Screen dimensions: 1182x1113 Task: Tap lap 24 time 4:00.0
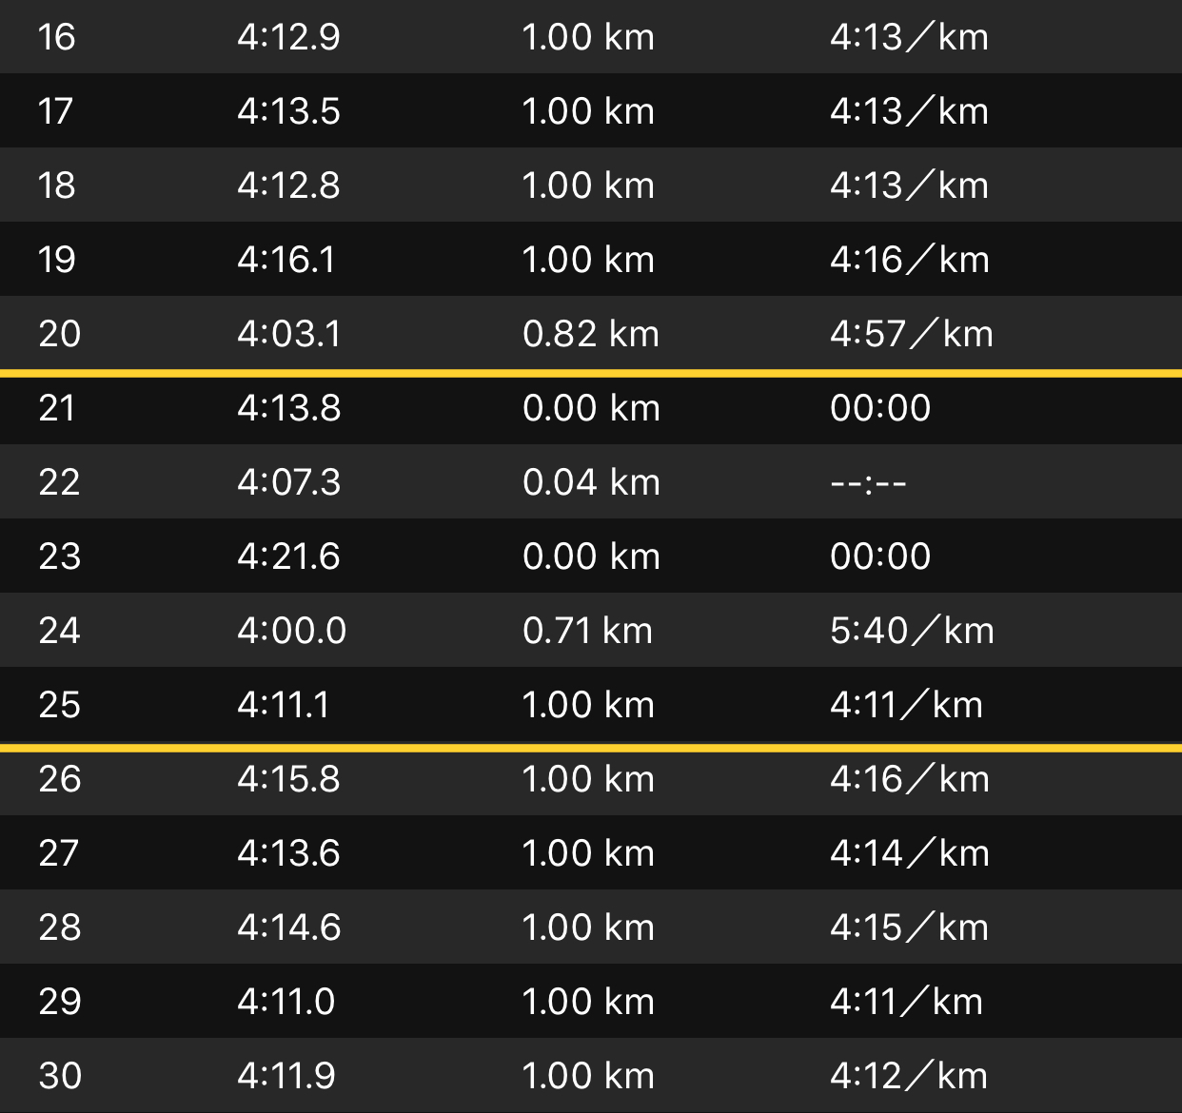click(291, 631)
